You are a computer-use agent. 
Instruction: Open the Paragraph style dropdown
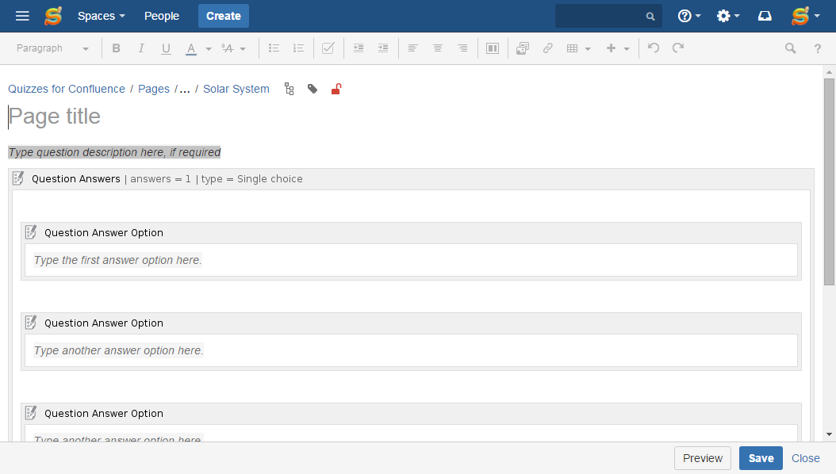tap(52, 48)
